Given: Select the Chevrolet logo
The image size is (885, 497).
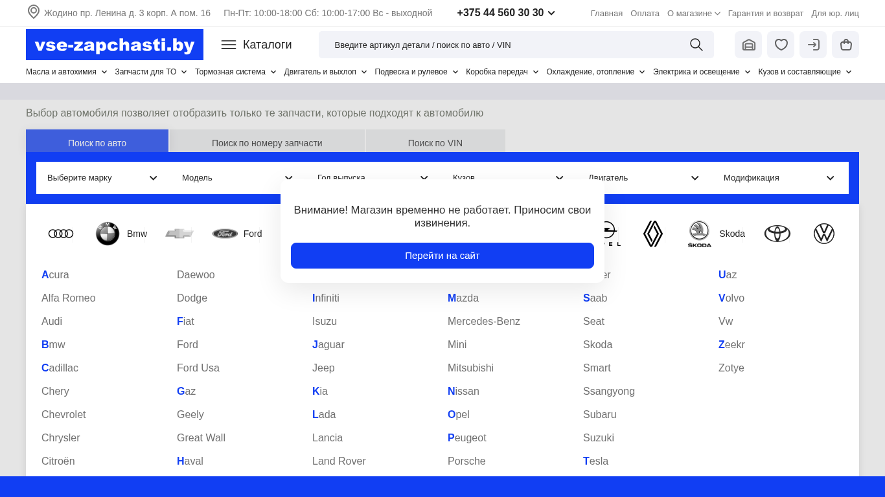Looking at the screenshot, I should (179, 234).
